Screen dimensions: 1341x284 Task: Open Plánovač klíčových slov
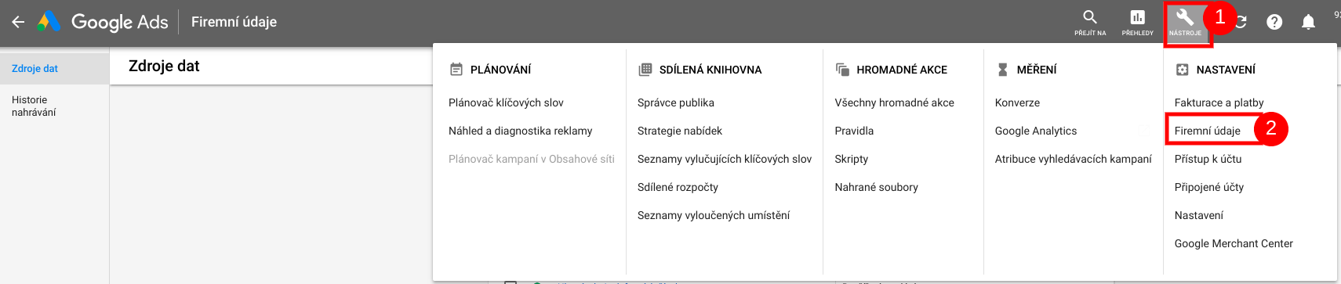(x=506, y=102)
